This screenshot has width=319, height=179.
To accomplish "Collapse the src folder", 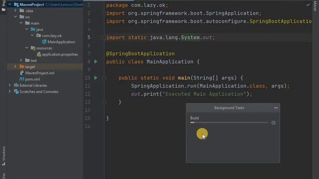I will pos(15,17).
